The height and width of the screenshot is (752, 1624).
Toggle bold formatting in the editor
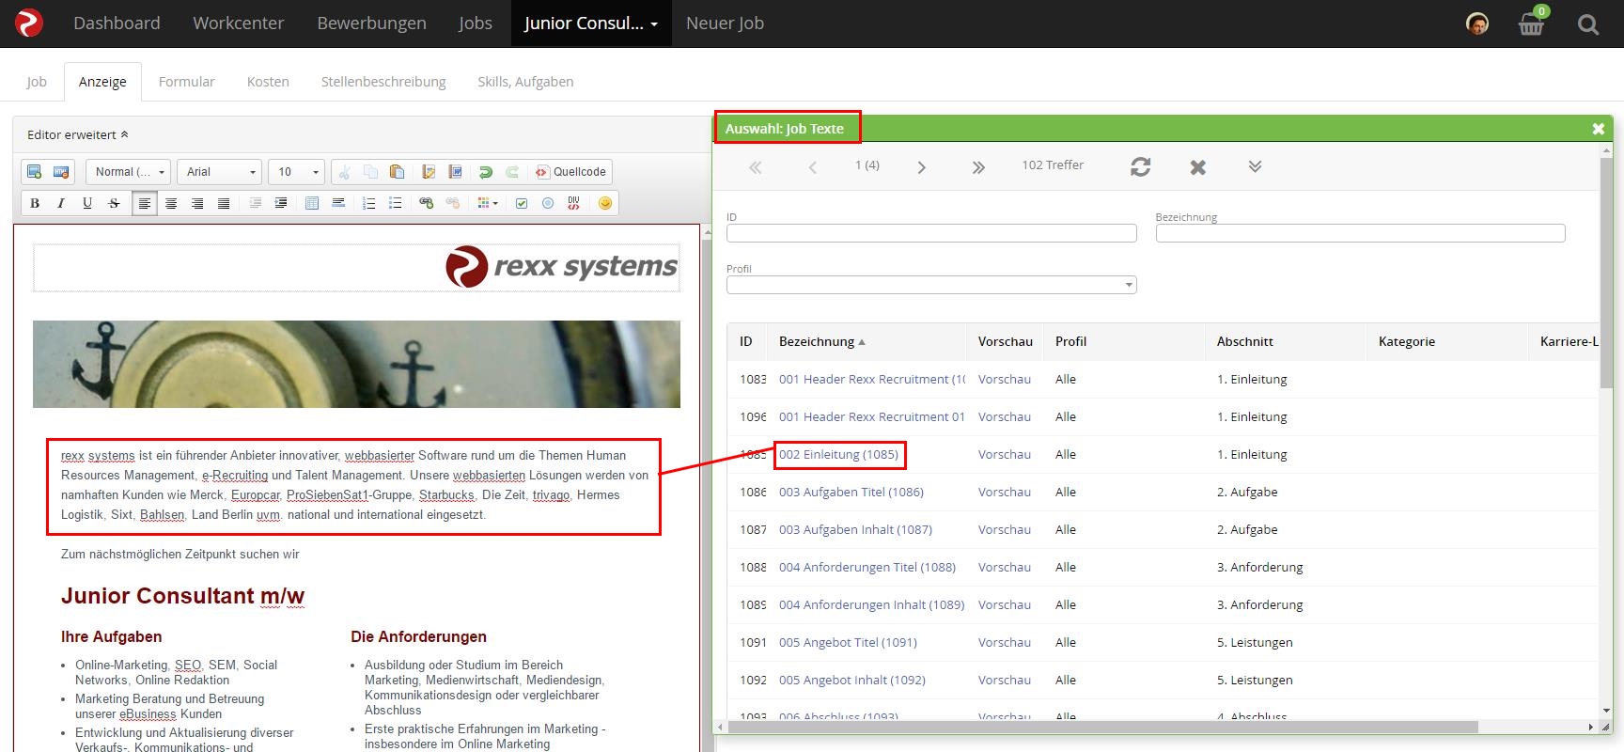pyautogui.click(x=35, y=203)
